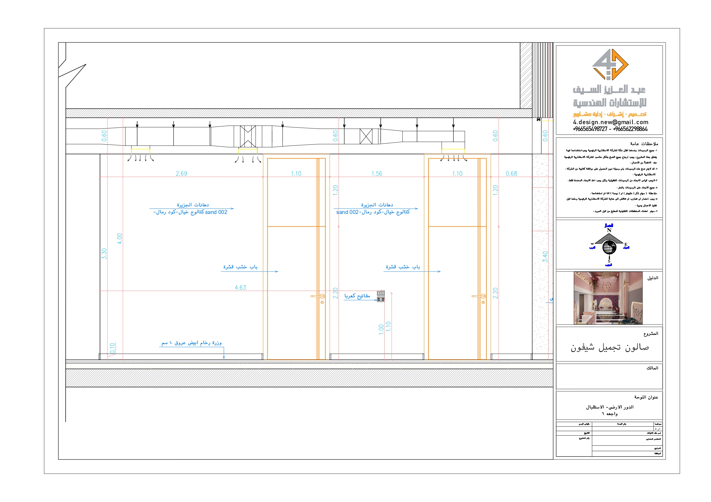Image resolution: width=711 pixels, height=502 pixels.
Task: Click the compass N letter
Action: pyautogui.click(x=609, y=230)
